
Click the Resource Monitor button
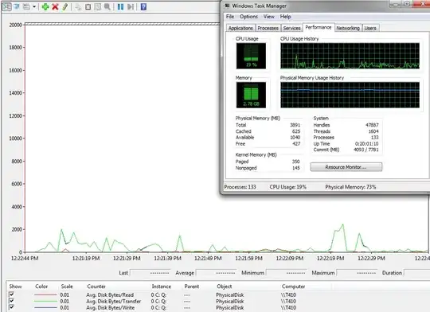click(346, 167)
